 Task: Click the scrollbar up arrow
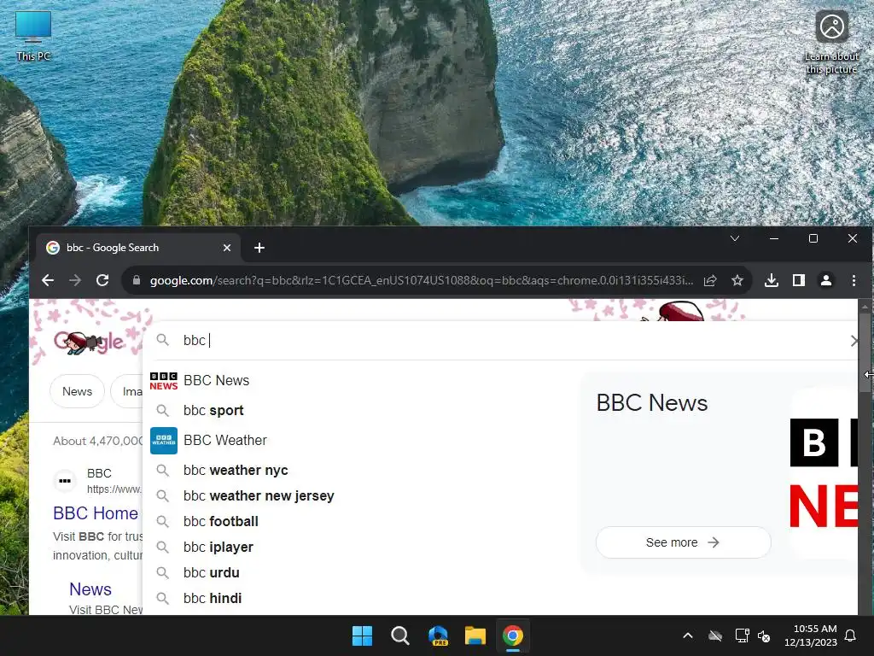tap(865, 307)
